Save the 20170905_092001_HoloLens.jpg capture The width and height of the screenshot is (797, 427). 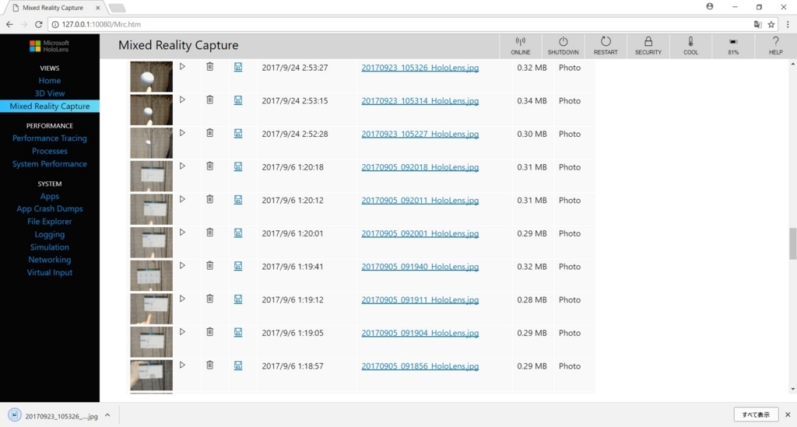click(238, 233)
